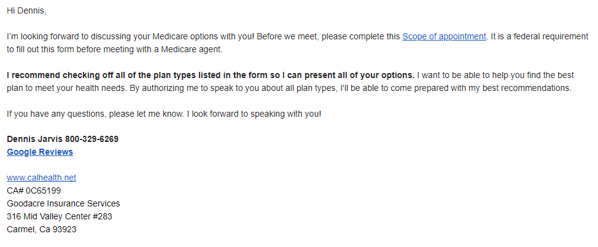Open the Google Reviews link
This screenshot has width=598, height=247.
tap(40, 152)
